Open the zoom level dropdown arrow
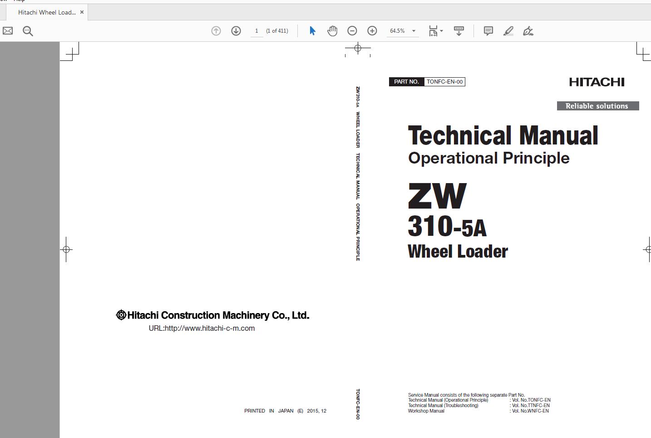Viewport: 651px width, 438px height. click(x=414, y=31)
